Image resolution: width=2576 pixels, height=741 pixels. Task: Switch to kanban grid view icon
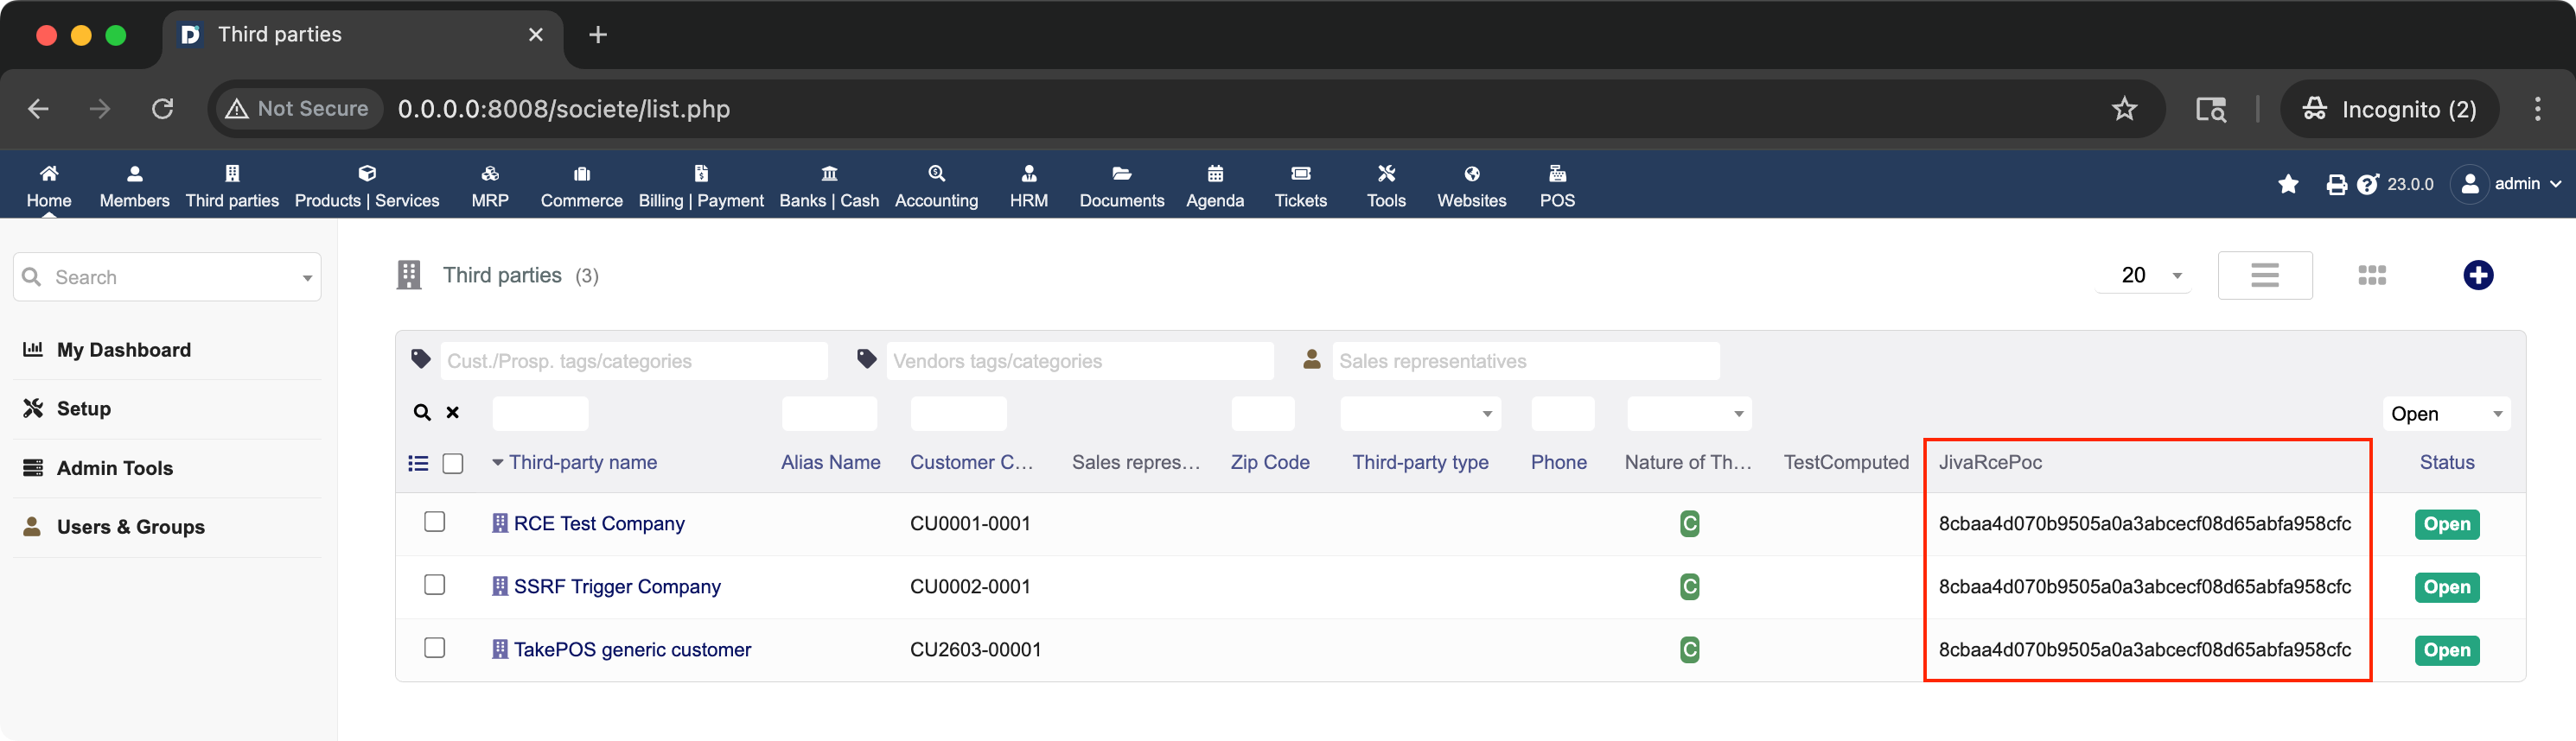(2371, 275)
